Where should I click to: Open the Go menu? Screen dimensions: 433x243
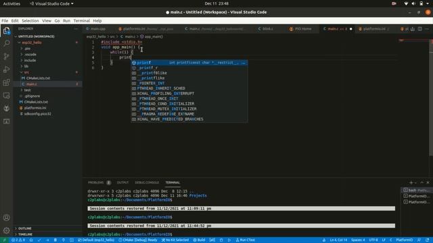57,21
